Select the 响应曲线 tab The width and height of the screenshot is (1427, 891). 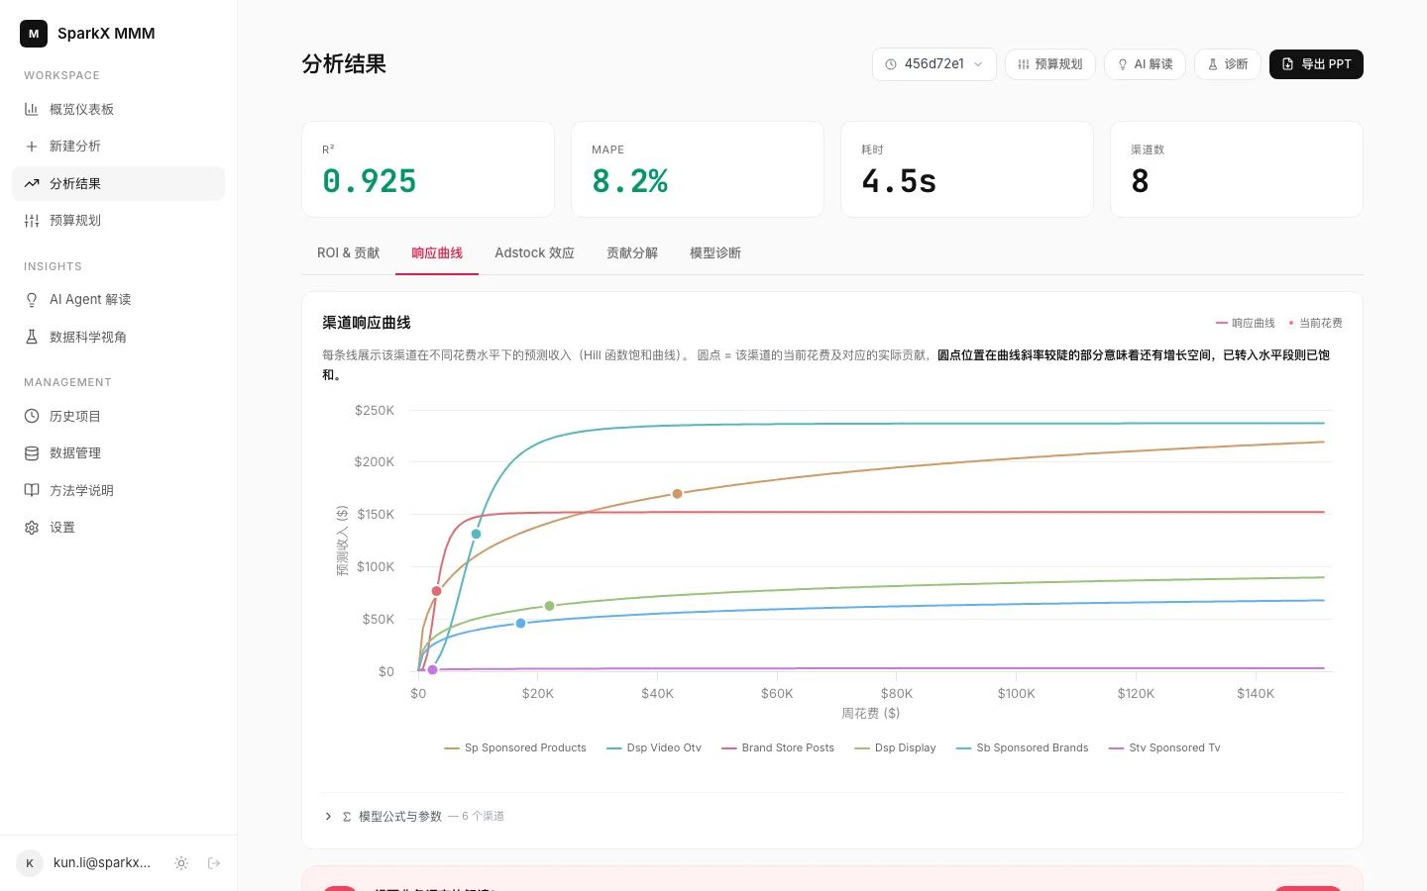point(437,253)
